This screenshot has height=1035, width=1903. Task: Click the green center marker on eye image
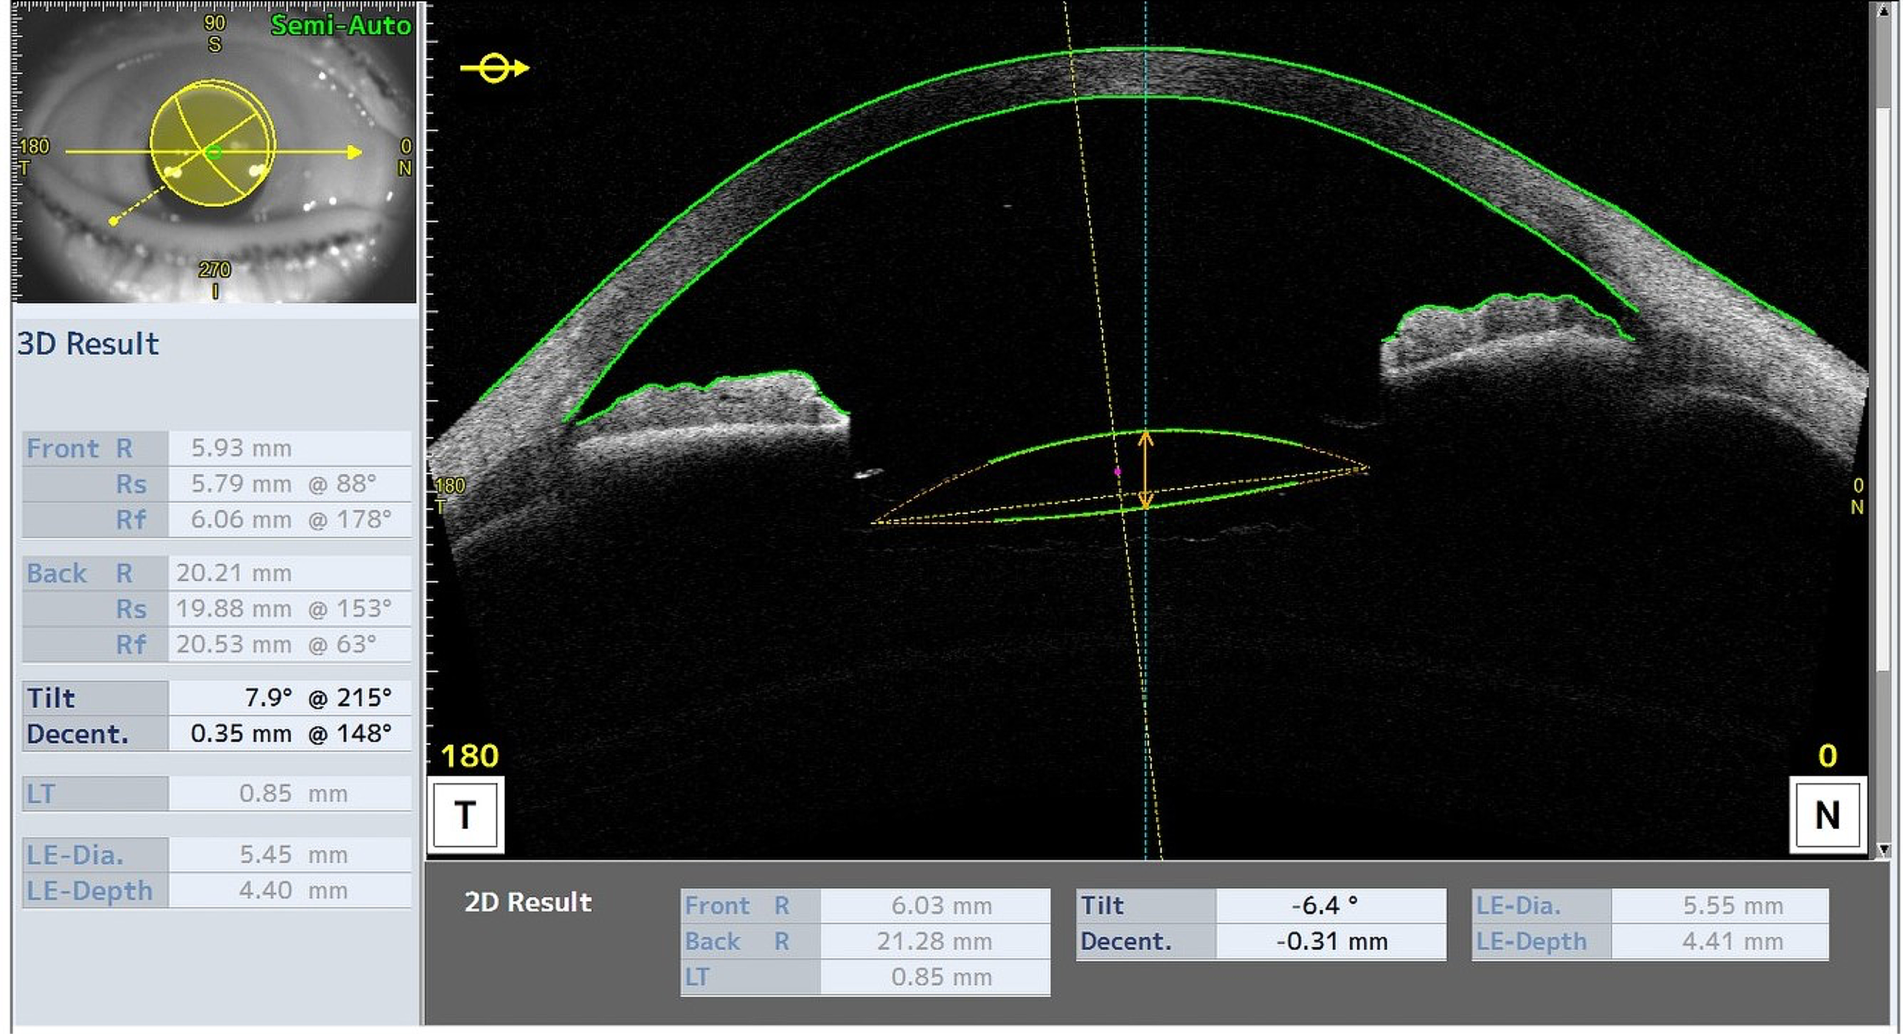[x=213, y=153]
